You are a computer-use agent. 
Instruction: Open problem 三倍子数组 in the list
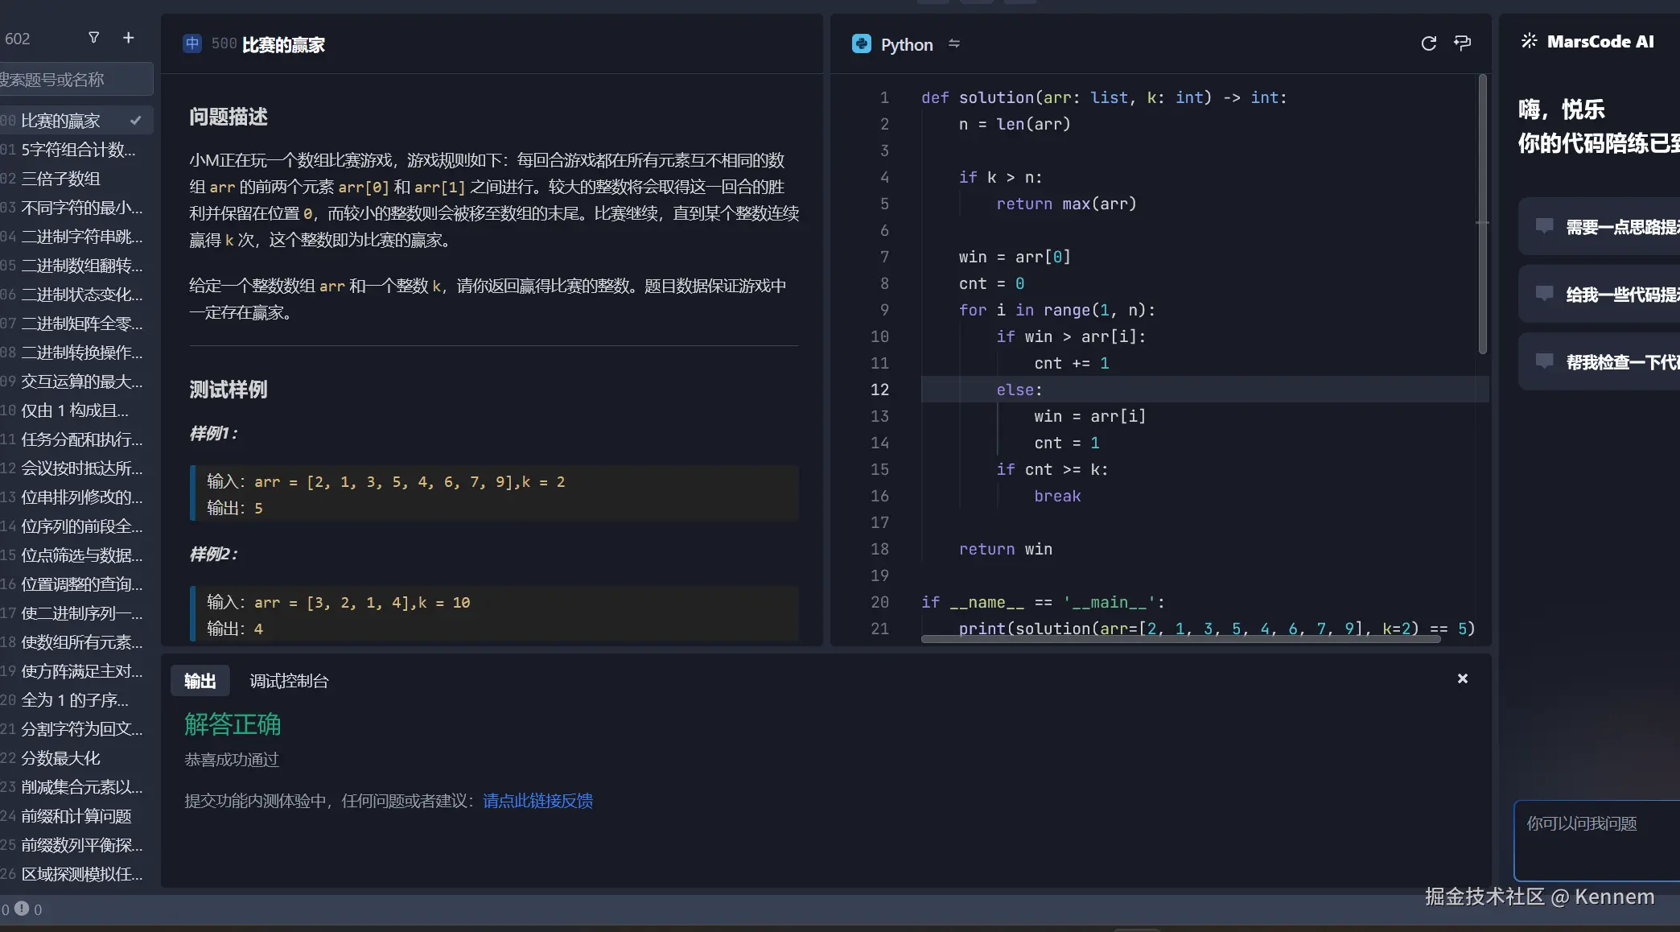pos(61,179)
